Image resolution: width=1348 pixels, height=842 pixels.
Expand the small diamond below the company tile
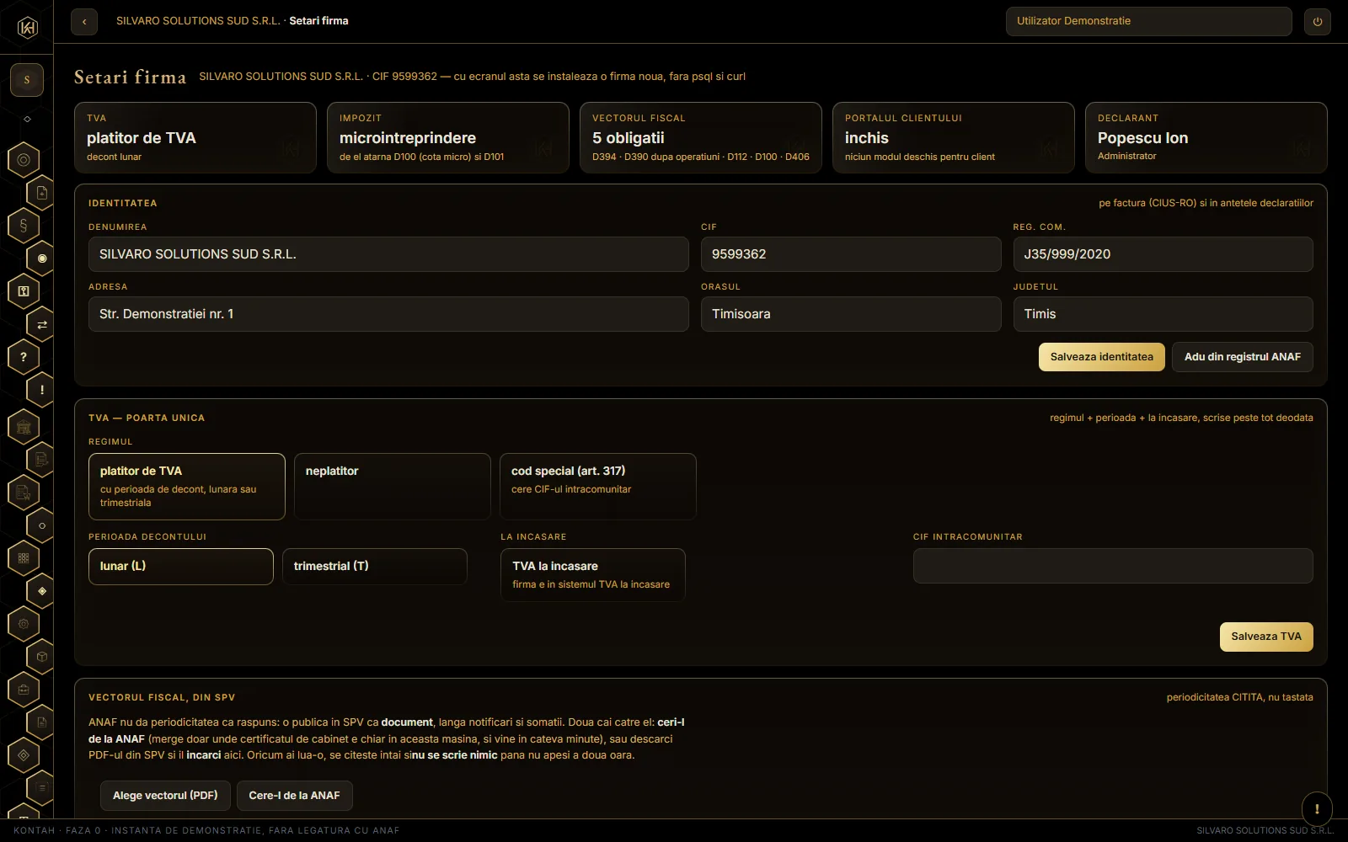(27, 120)
